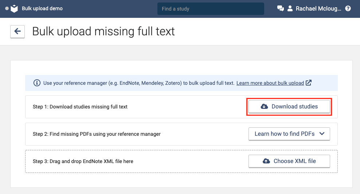Open help via the question mark icon

[348, 8]
